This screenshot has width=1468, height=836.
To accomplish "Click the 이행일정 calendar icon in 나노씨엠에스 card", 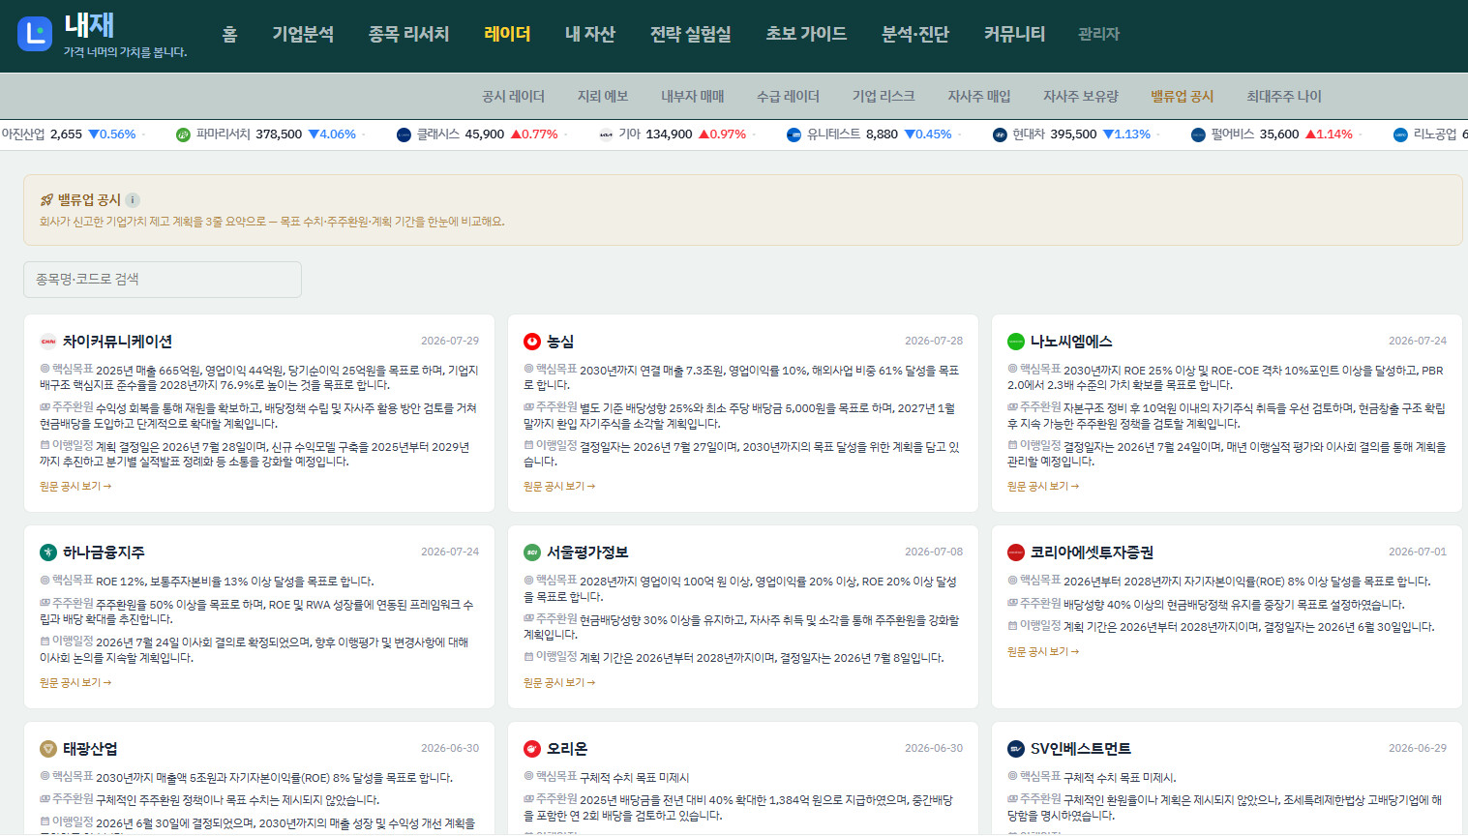I will 1012,445.
